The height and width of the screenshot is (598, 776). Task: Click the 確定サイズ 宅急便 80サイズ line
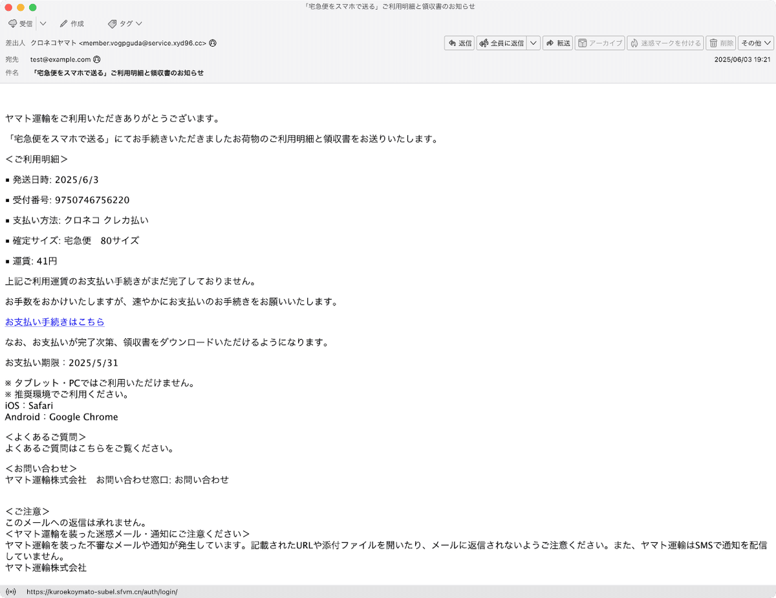(x=72, y=241)
